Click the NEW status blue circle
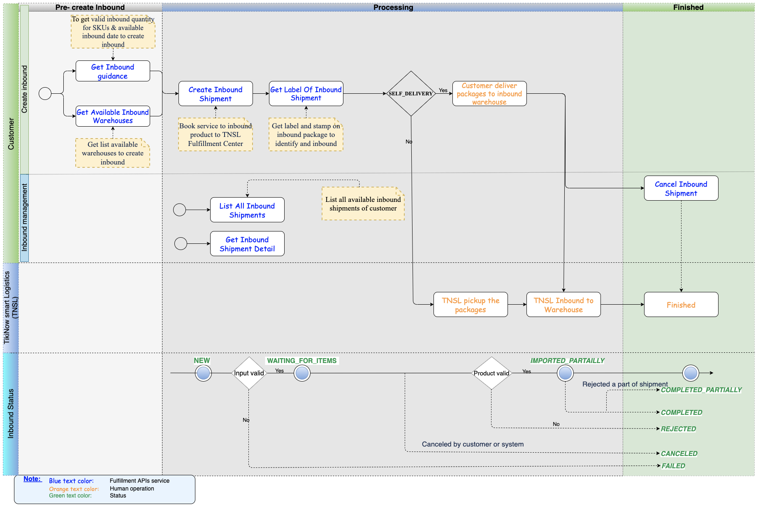765x509 pixels. pos(203,373)
